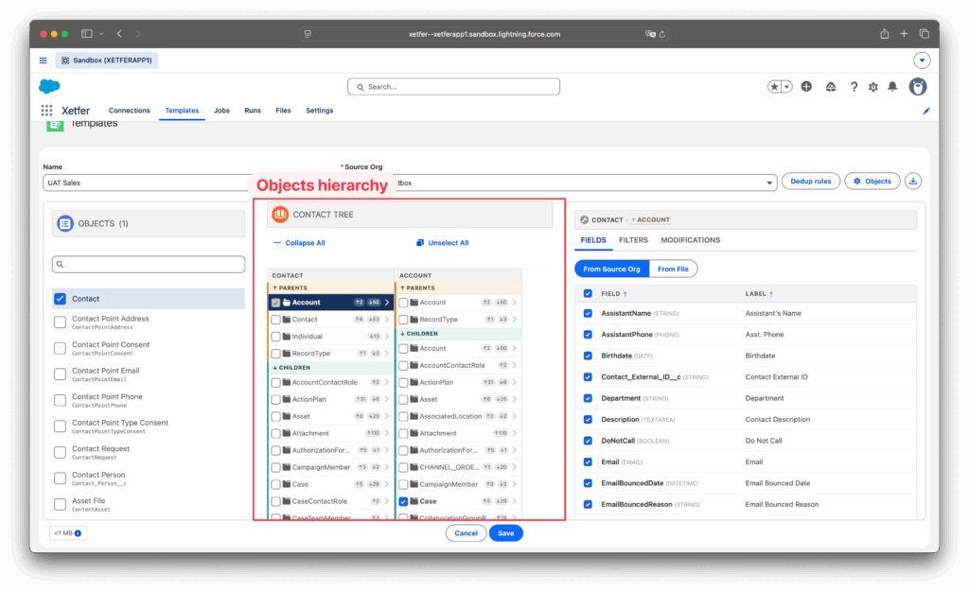Uncheck the DoNotCall field checkbox
The image size is (969, 592).
tap(588, 441)
